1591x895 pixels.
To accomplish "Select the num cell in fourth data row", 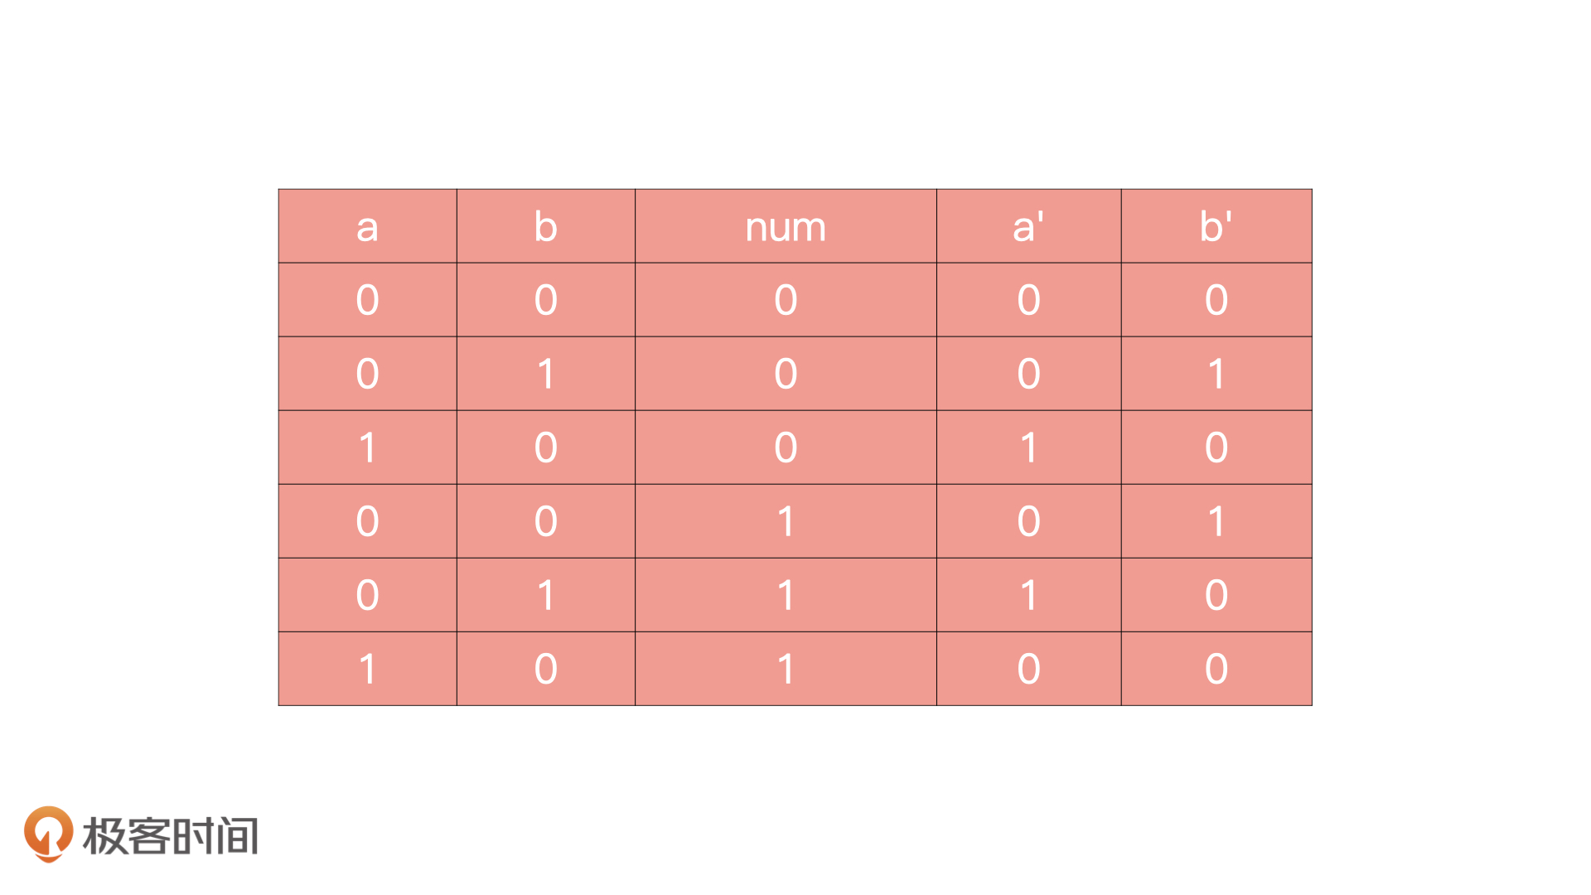I will 786,521.
